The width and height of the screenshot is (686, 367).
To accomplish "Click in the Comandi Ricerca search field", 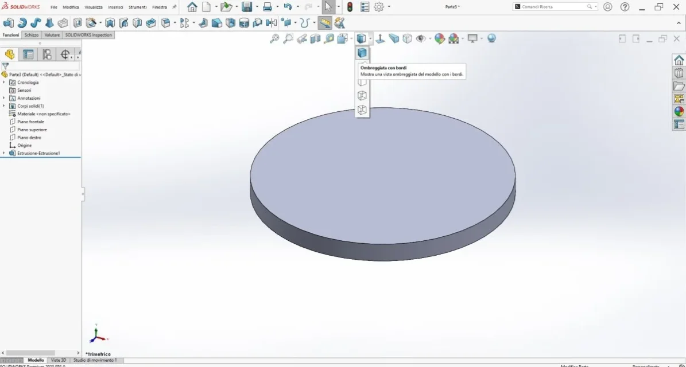I will 553,7.
